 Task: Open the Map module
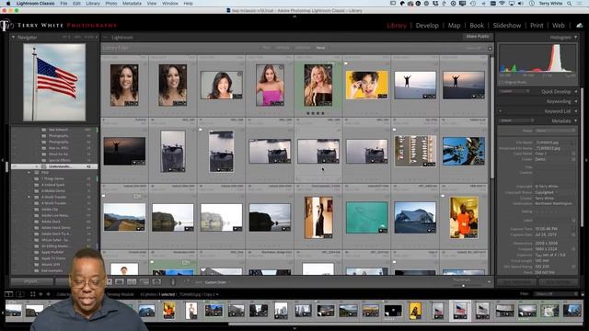pos(454,26)
